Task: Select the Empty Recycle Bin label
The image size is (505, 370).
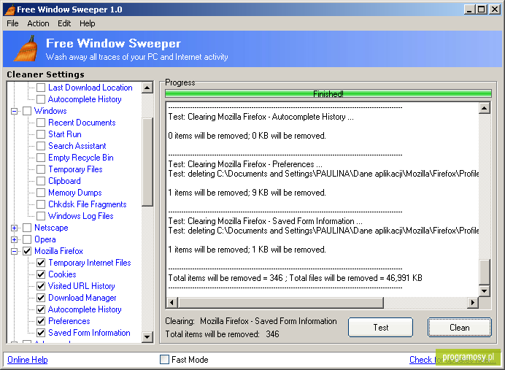Action: [x=81, y=158]
